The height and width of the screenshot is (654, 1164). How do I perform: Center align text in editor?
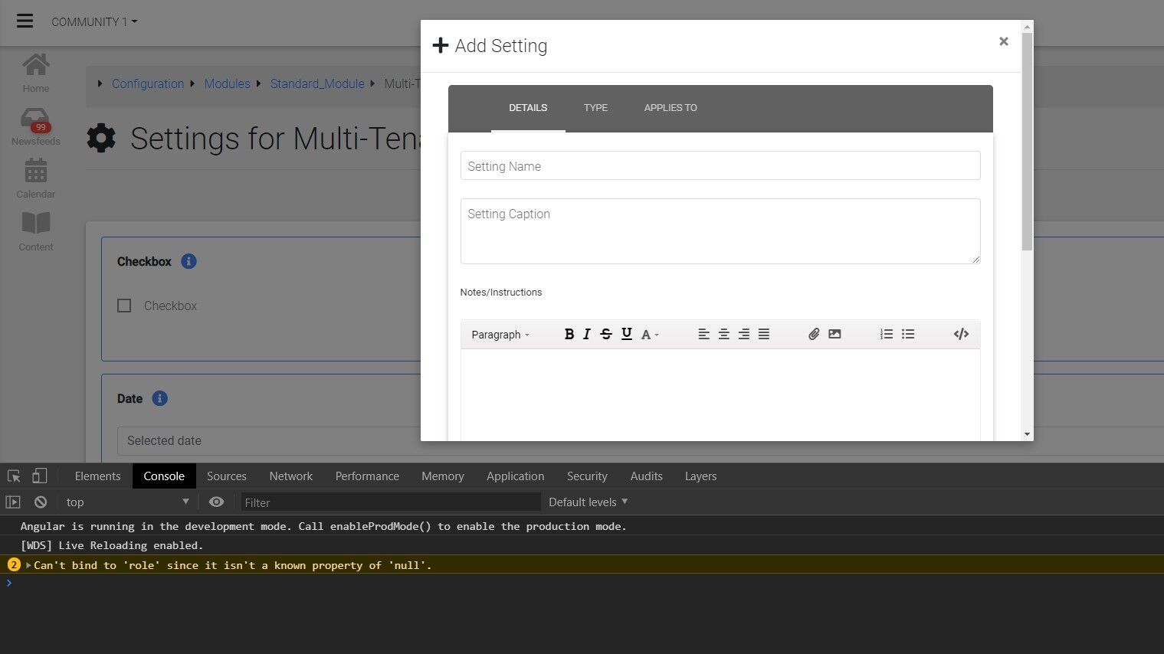point(723,334)
